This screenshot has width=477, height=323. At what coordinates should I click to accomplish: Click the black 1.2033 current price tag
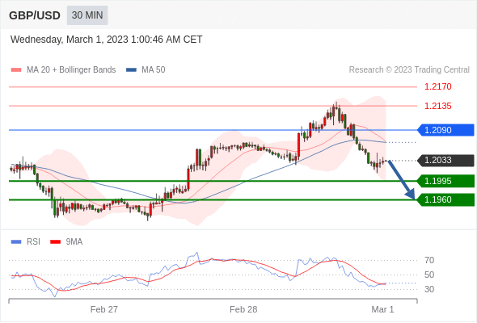pos(445,161)
